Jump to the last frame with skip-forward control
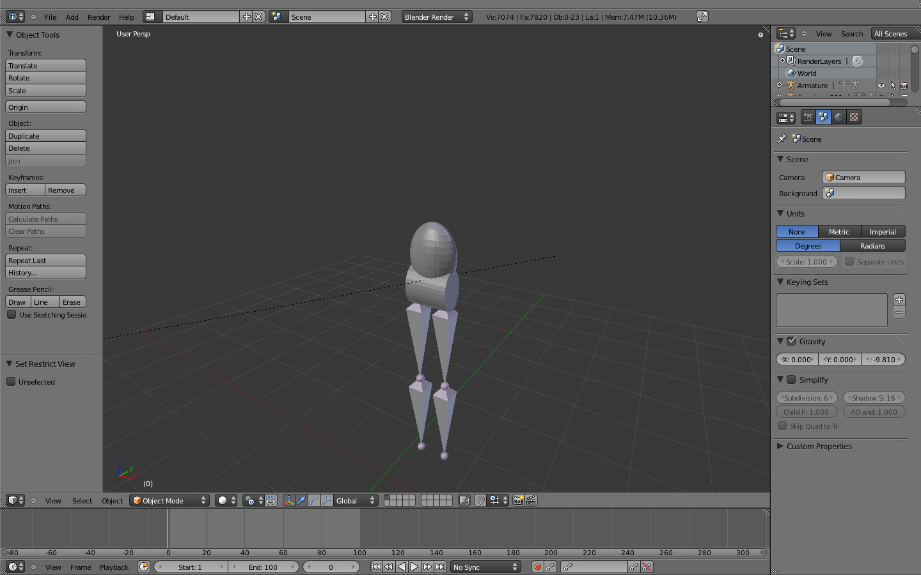 [x=440, y=567]
